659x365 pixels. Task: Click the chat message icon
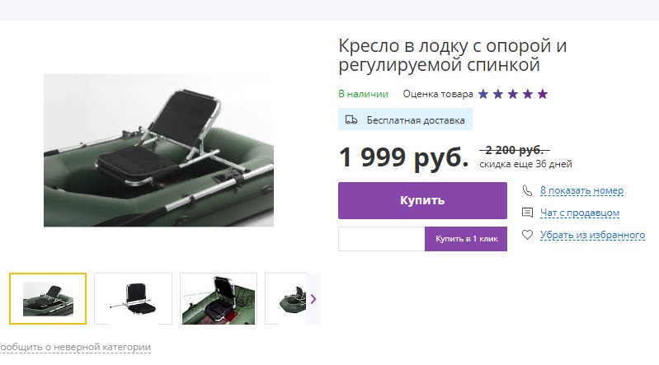527,213
